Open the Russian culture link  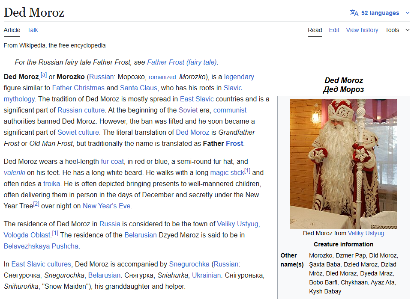point(81,110)
